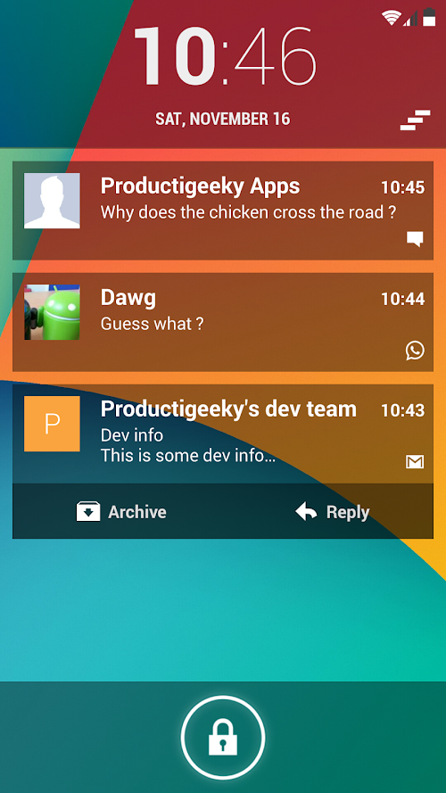Tap the battery status icon
446x793 pixels.
(x=429, y=17)
